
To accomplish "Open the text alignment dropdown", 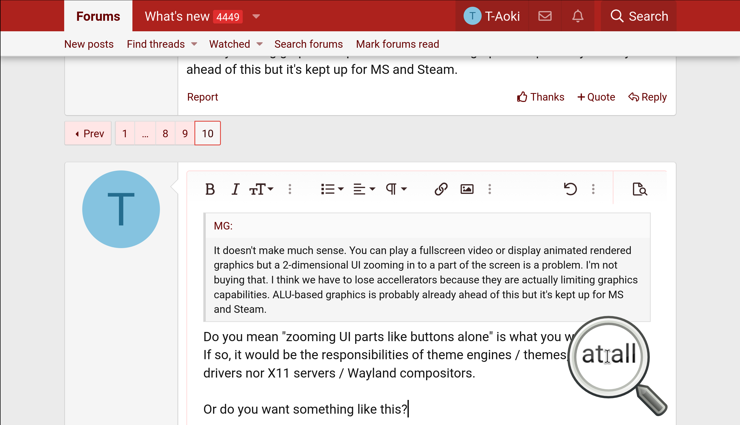I will [x=363, y=189].
